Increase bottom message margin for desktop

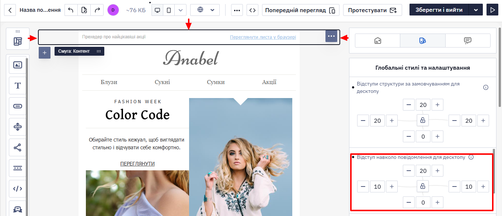click(x=437, y=202)
